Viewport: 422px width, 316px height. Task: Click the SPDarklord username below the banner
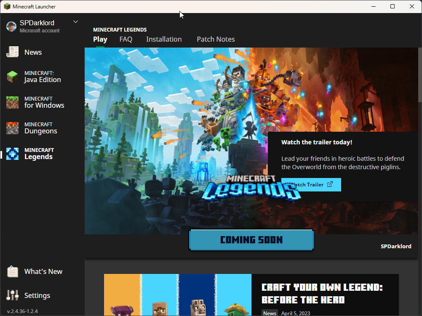396,246
